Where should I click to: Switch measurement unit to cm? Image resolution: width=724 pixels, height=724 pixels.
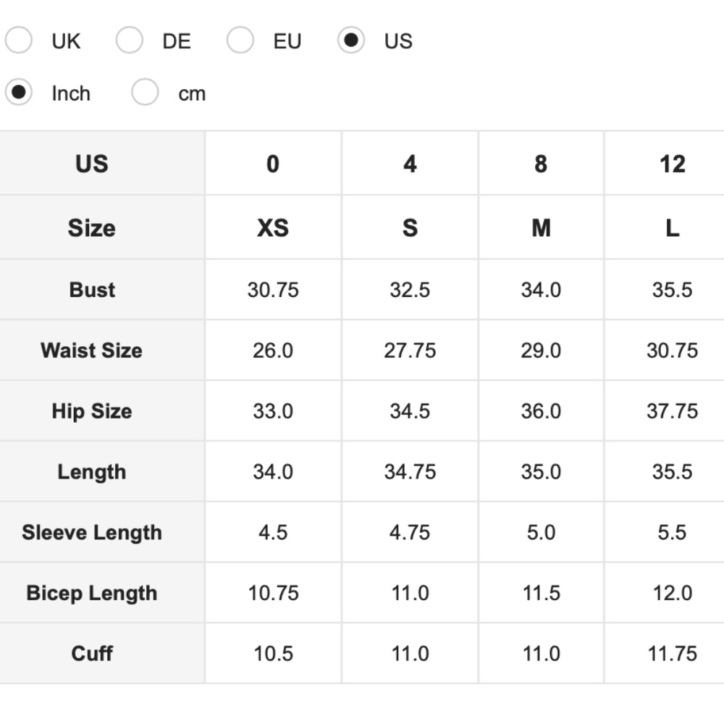pyautogui.click(x=145, y=93)
